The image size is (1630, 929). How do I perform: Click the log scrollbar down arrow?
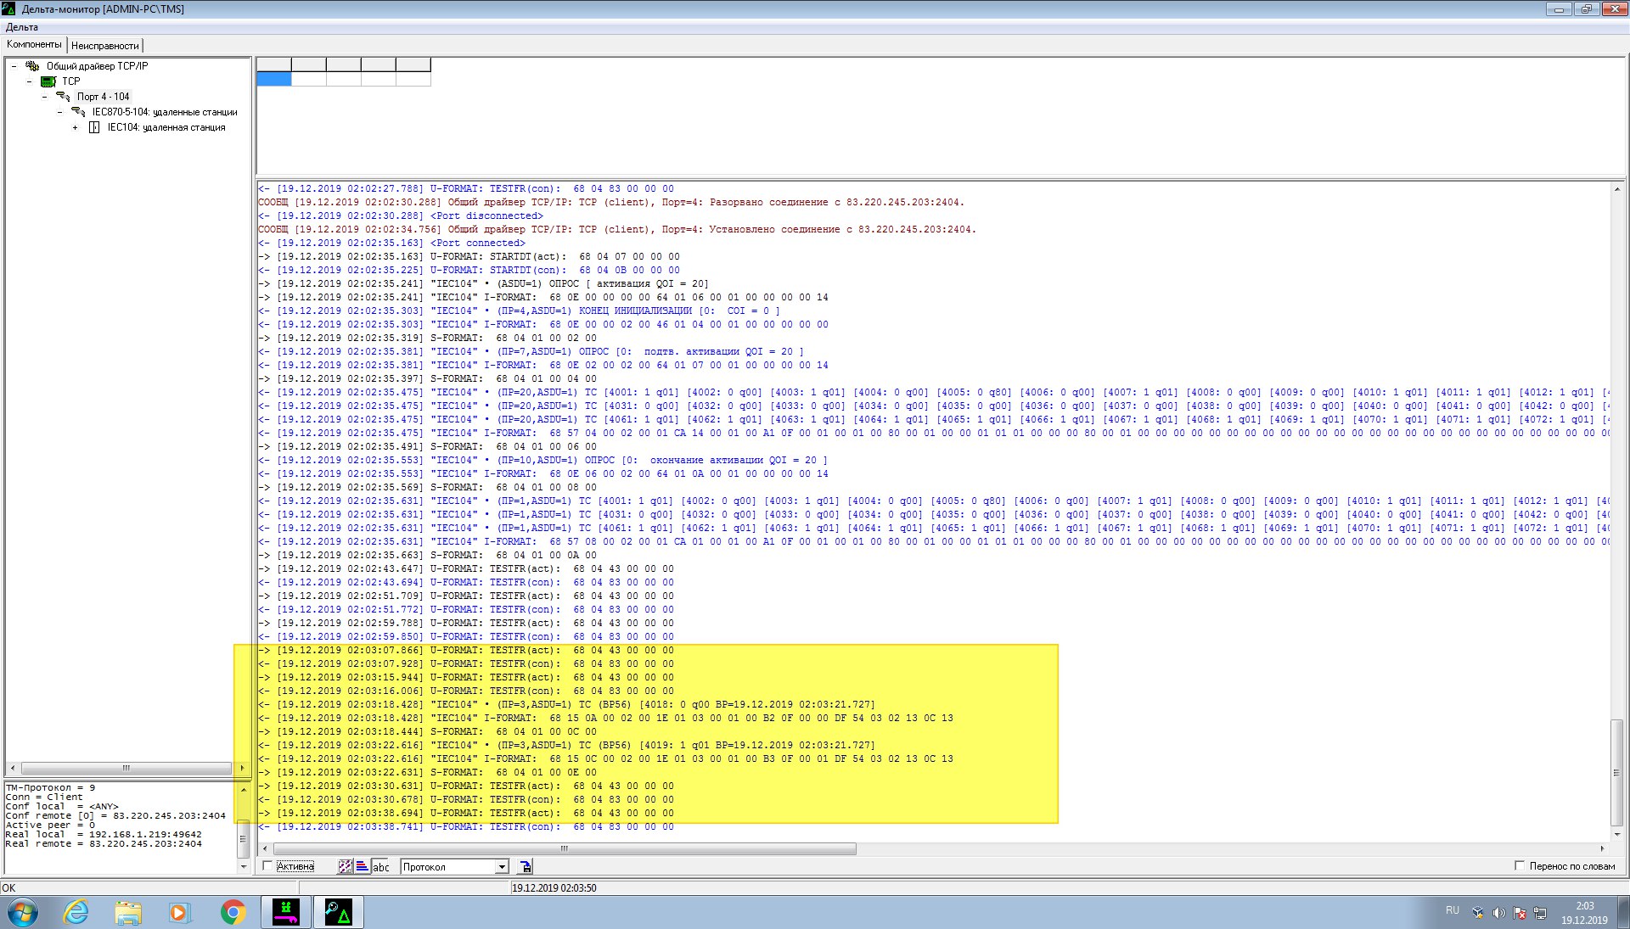click(1616, 834)
